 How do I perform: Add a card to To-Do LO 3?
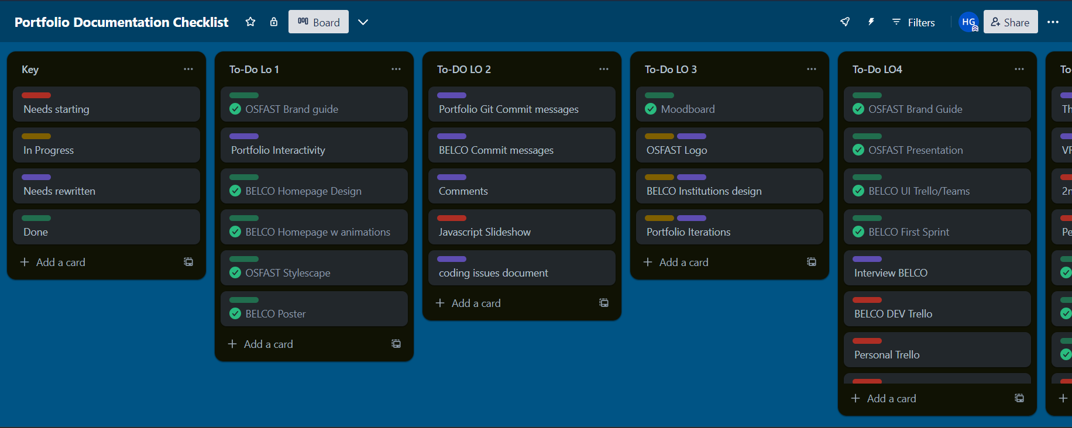tap(719, 262)
